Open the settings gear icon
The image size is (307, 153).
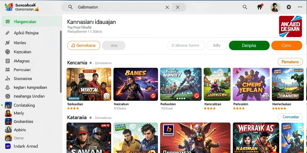[289, 7]
